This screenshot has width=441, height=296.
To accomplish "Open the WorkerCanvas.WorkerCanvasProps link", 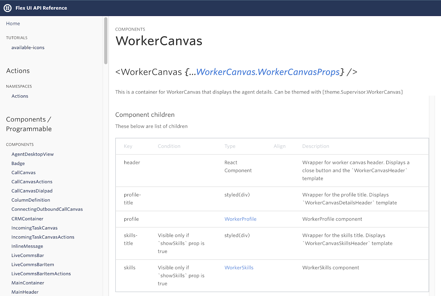I will click(x=268, y=72).
